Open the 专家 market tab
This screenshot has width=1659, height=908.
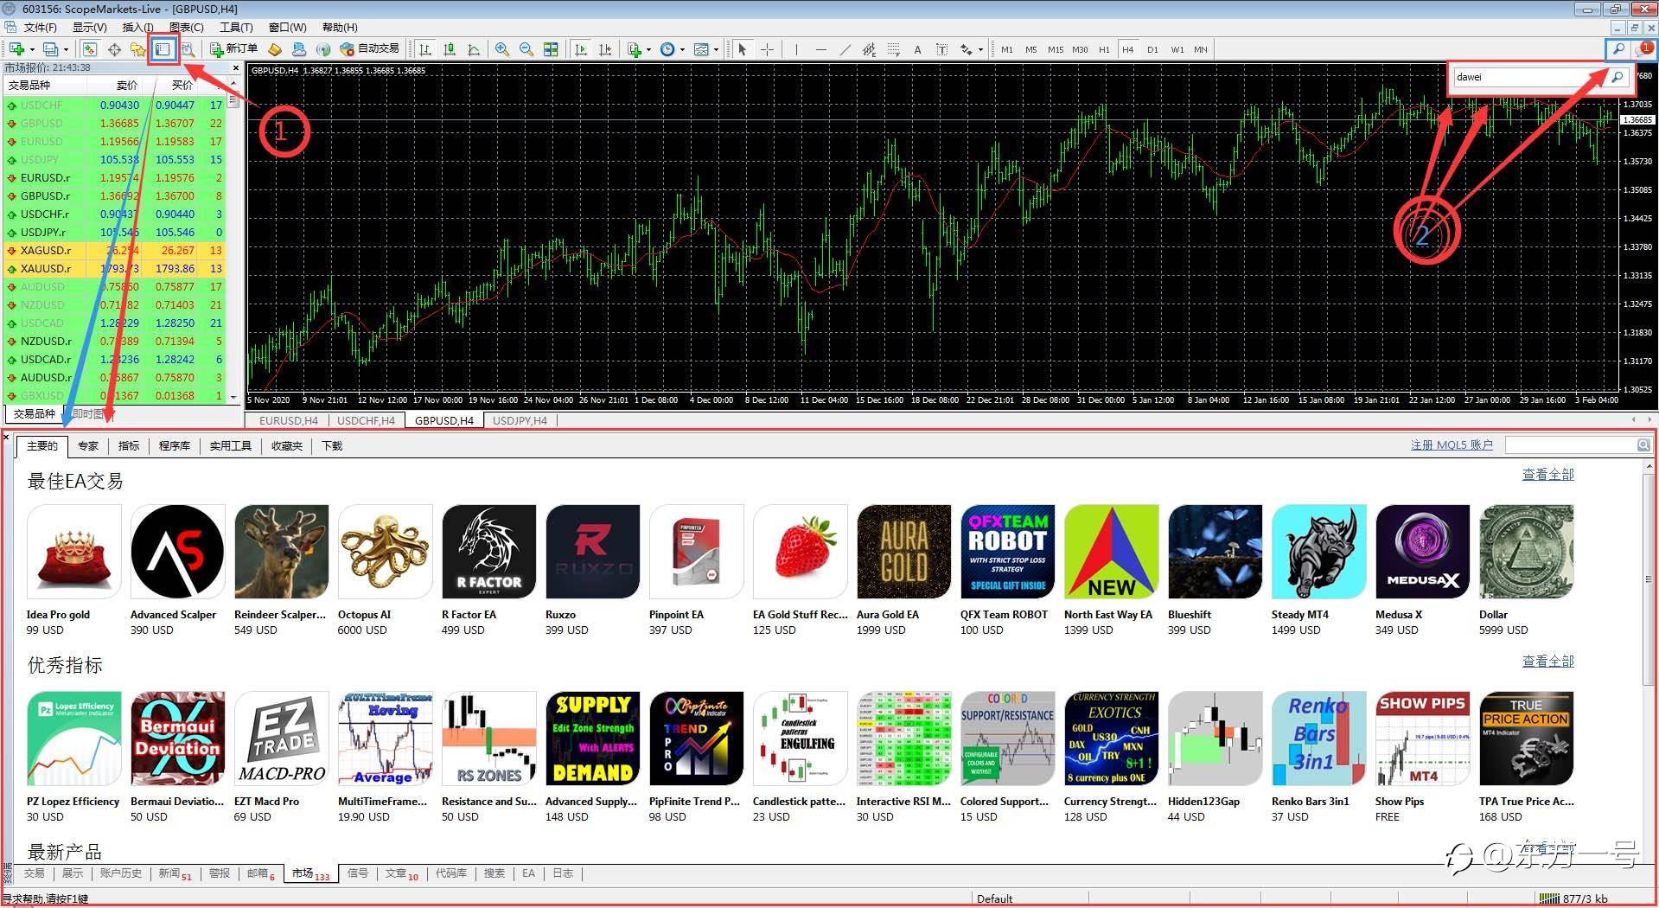coord(88,446)
